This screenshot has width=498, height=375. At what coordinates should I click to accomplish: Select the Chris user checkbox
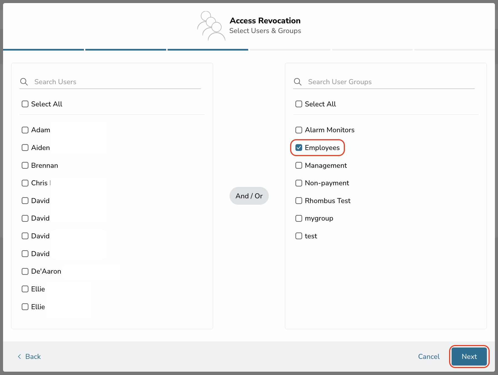(25, 183)
